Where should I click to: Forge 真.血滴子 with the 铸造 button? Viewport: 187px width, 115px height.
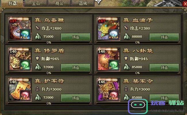coord(164,37)
